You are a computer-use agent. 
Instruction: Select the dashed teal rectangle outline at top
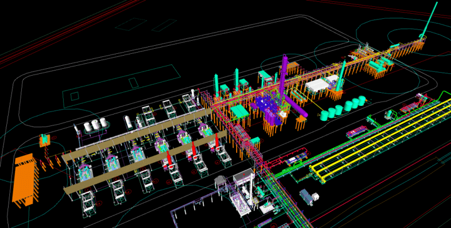tap(130, 24)
